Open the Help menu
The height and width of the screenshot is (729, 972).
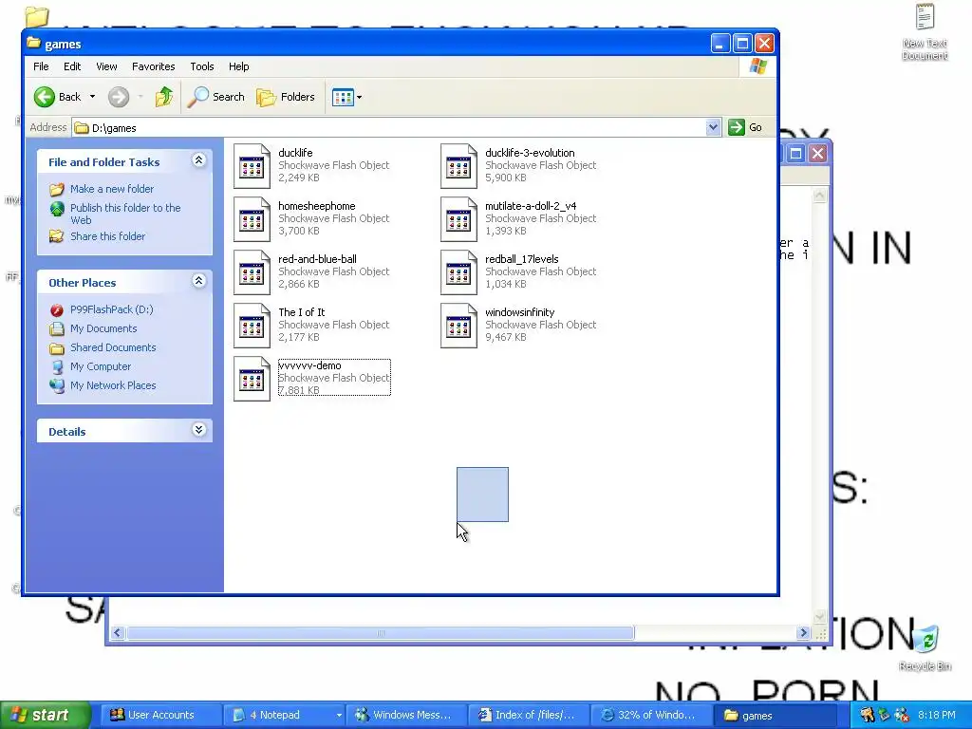[x=238, y=66]
